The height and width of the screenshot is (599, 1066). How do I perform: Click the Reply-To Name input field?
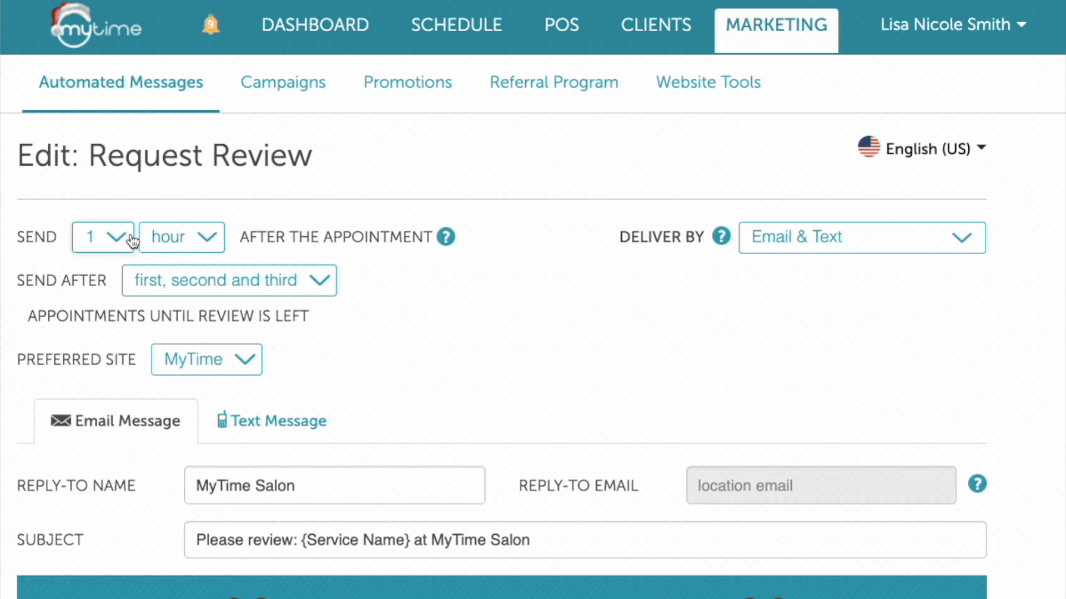click(x=334, y=485)
